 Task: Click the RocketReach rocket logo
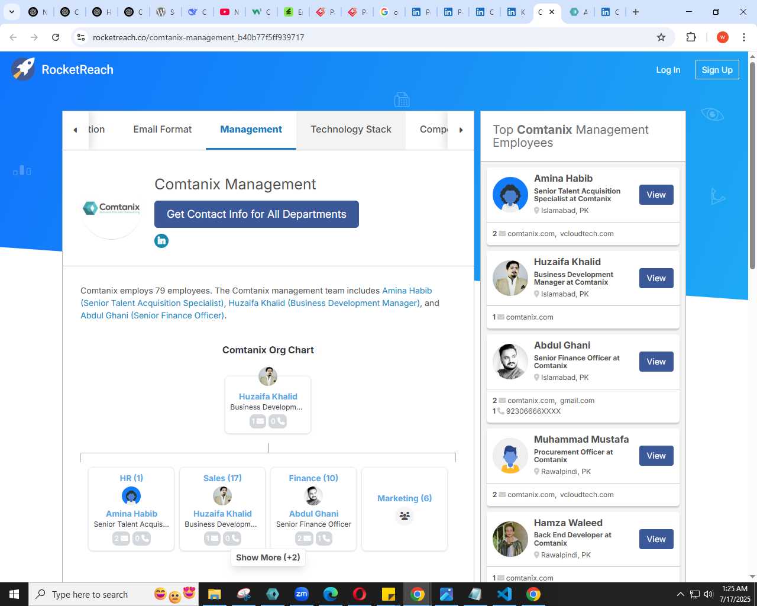point(23,69)
